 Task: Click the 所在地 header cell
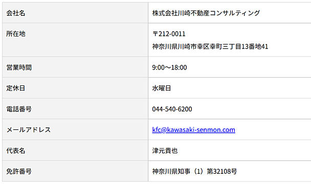[x=75, y=40]
